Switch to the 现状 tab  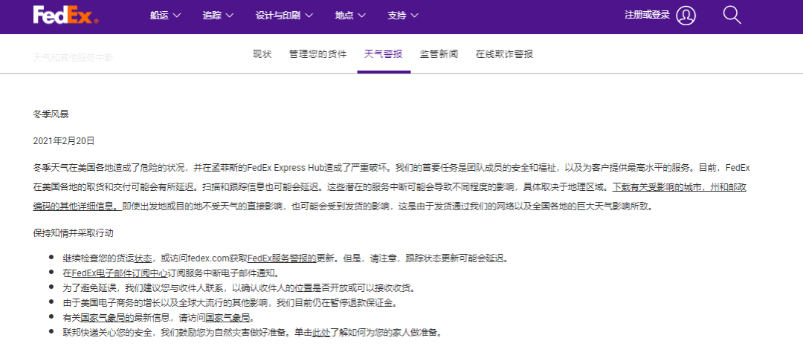pos(262,54)
